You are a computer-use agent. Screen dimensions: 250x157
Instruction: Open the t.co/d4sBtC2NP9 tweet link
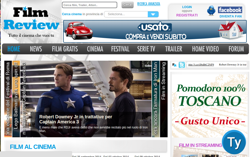point(201,64)
